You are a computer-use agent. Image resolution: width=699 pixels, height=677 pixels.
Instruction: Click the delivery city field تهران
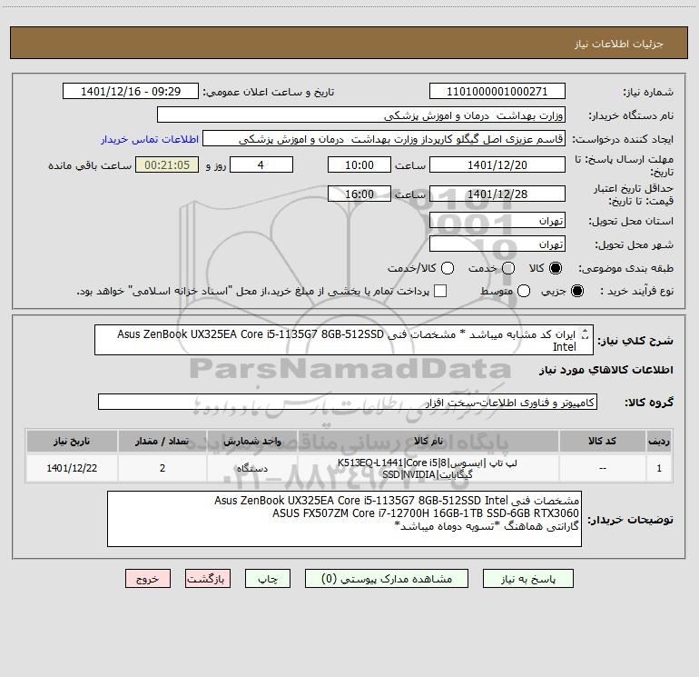click(x=497, y=244)
